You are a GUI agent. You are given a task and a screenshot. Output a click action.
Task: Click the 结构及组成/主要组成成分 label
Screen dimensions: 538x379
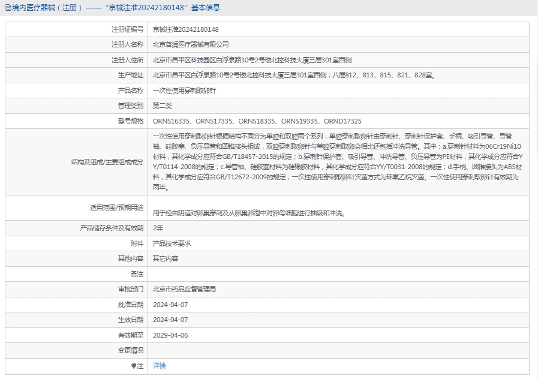tap(107, 162)
